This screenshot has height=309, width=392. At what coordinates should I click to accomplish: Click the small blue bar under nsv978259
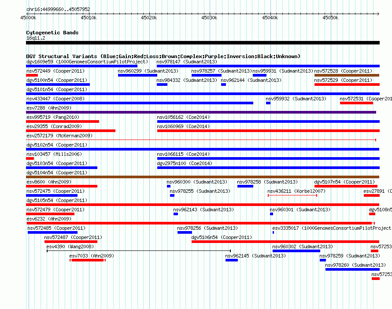click(323, 260)
